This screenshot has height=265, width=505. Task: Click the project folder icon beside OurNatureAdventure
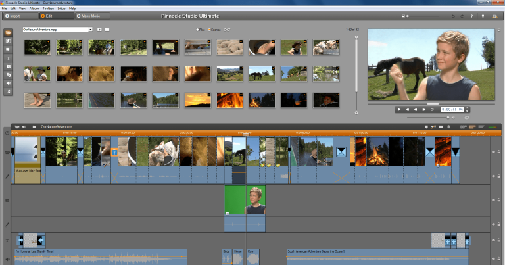click(x=34, y=127)
